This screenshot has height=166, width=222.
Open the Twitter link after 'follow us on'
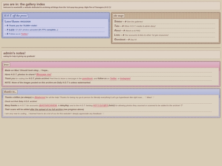[x=113, y=78]
